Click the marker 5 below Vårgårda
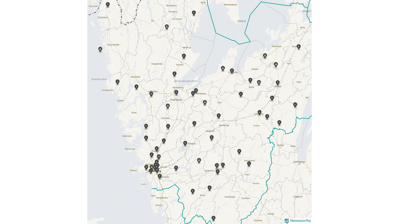Image resolution: width=399 pixels, height=224 pixels. point(212,138)
